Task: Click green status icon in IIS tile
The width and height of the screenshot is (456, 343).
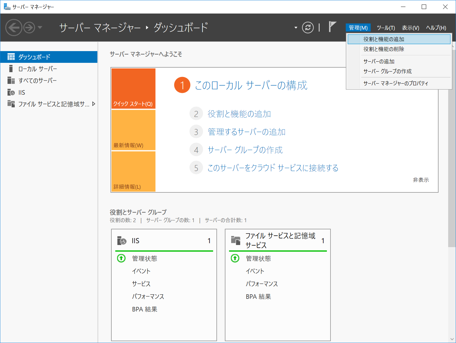Action: pyautogui.click(x=121, y=258)
